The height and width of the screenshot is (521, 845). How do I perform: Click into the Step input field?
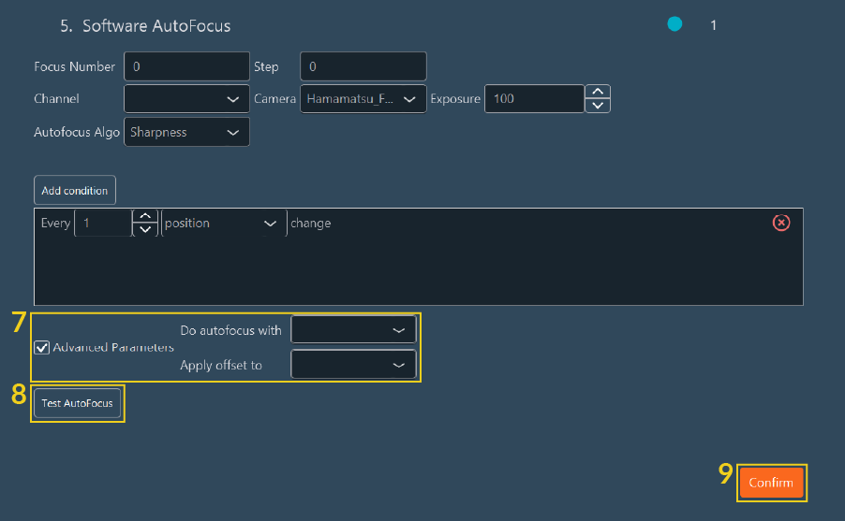click(363, 66)
